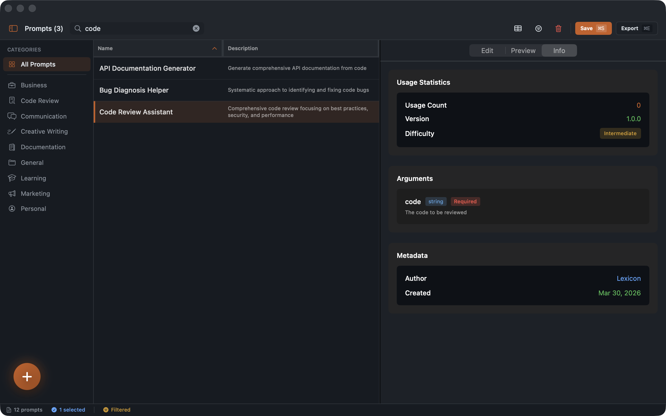The width and height of the screenshot is (666, 416).
Task: Click the Learning graduation cap icon
Action: pyautogui.click(x=12, y=178)
